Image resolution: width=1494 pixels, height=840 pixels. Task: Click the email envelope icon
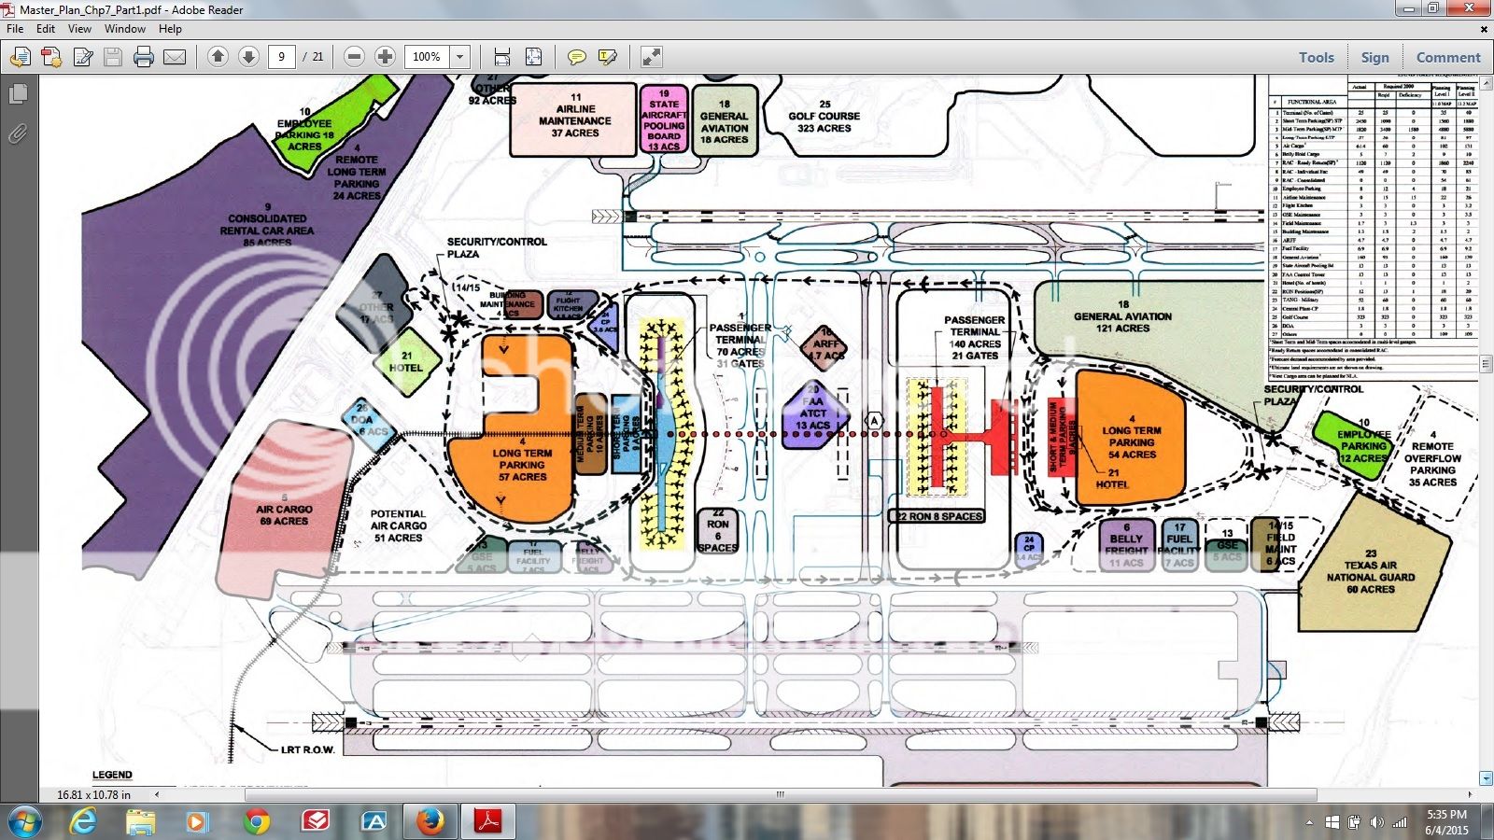175,57
